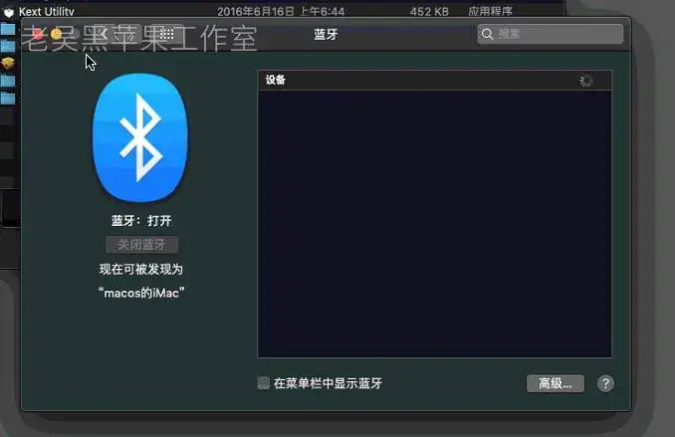Screen dimensions: 675x437
Task: Click the 蓝牙：打开 status label
Action: pos(141,221)
